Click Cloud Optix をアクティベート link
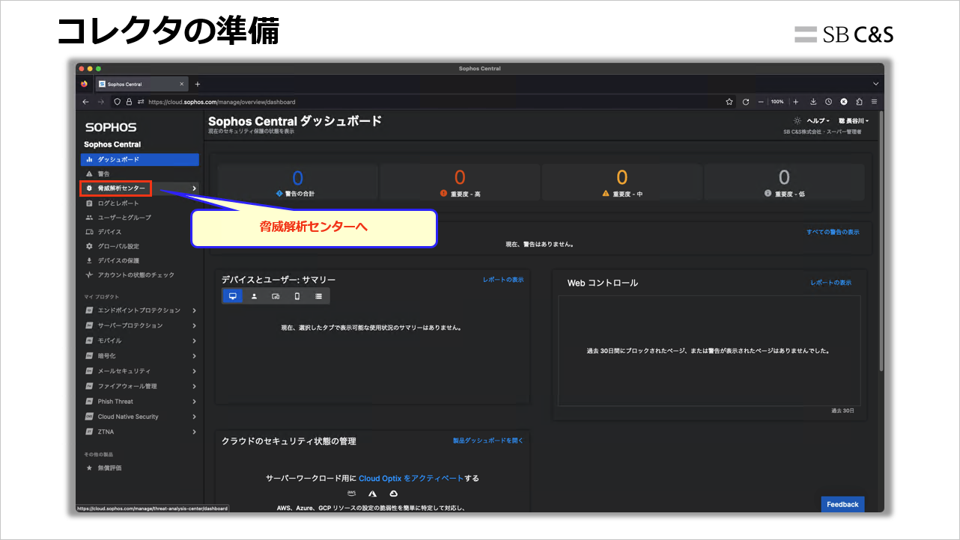The image size is (960, 540). tap(410, 478)
